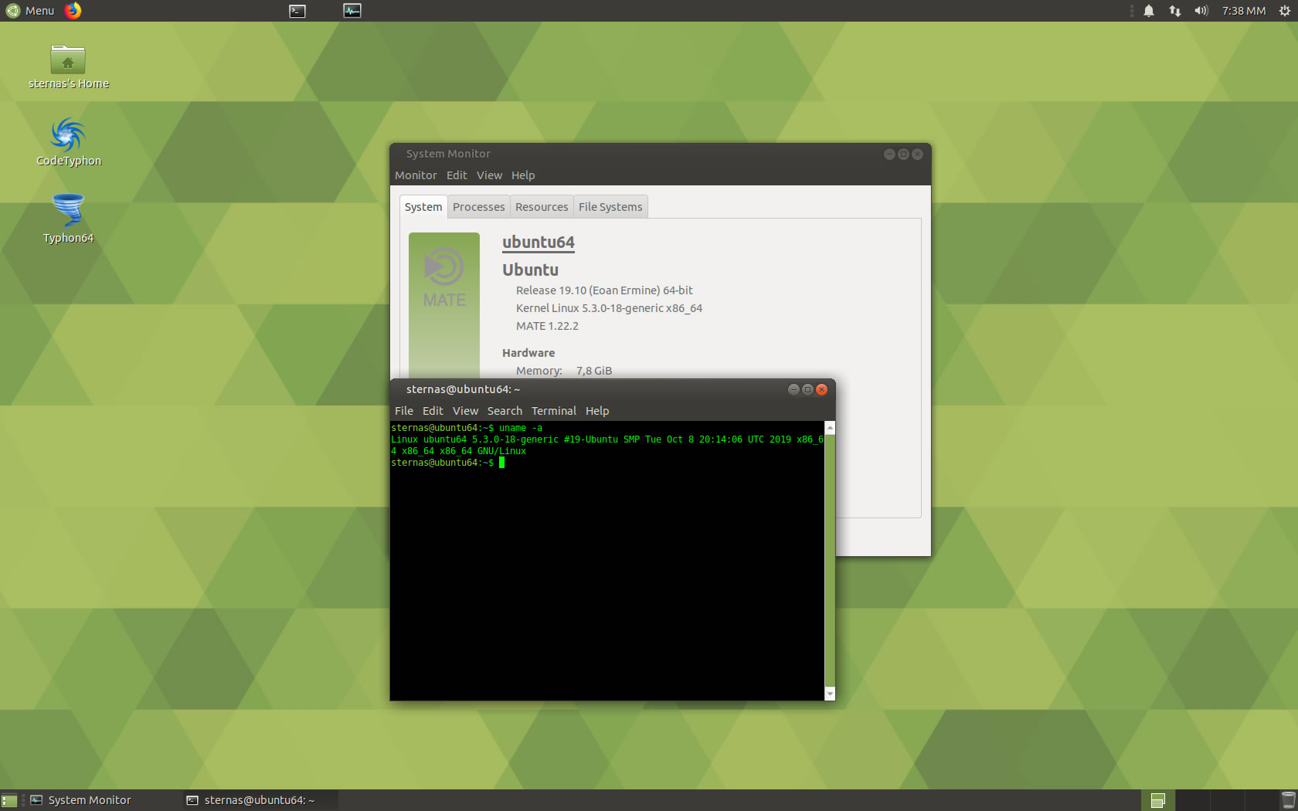Click Release 19.10 (Eoan Ermine) text
This screenshot has width=1298, height=811.
(604, 290)
